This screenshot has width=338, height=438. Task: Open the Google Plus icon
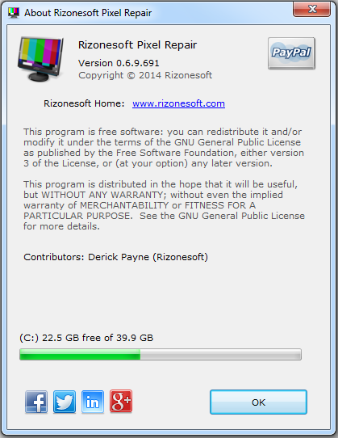tap(121, 401)
